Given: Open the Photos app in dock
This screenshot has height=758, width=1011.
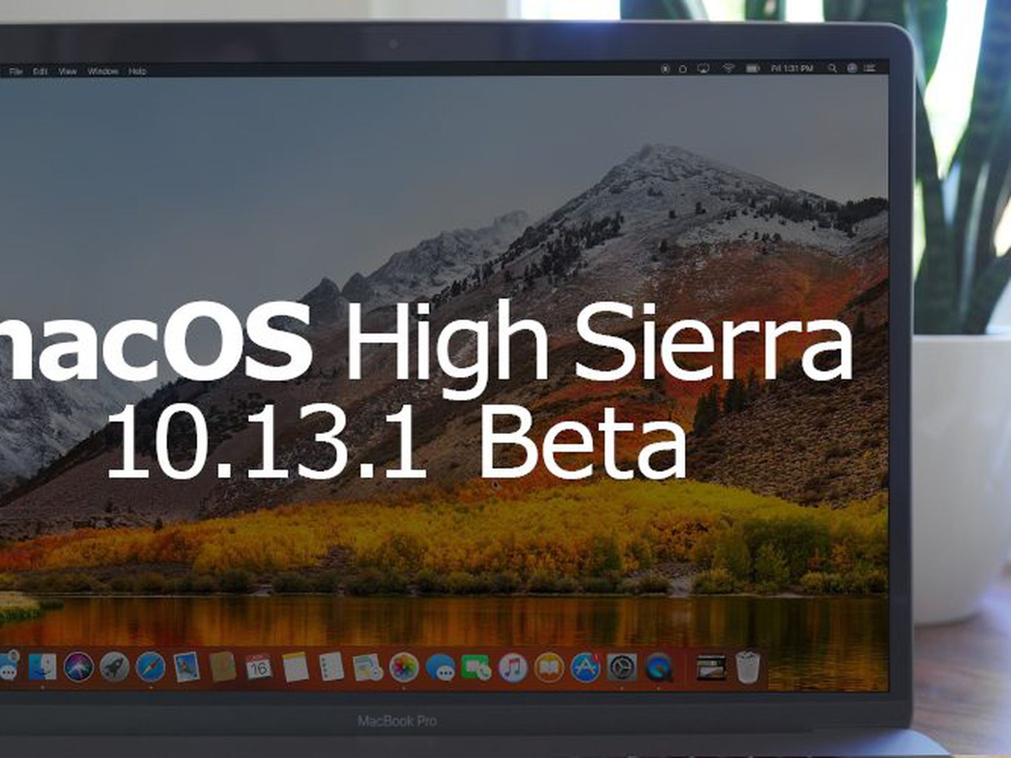Looking at the screenshot, I should pyautogui.click(x=404, y=667).
